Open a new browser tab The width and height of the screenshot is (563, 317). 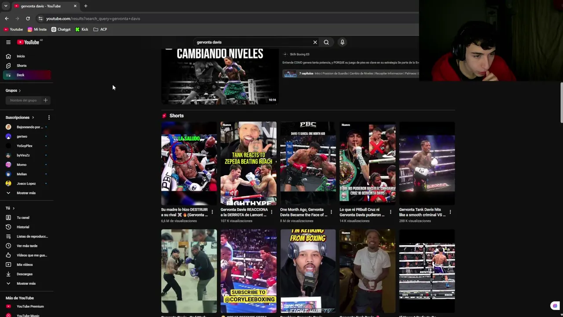tap(86, 6)
